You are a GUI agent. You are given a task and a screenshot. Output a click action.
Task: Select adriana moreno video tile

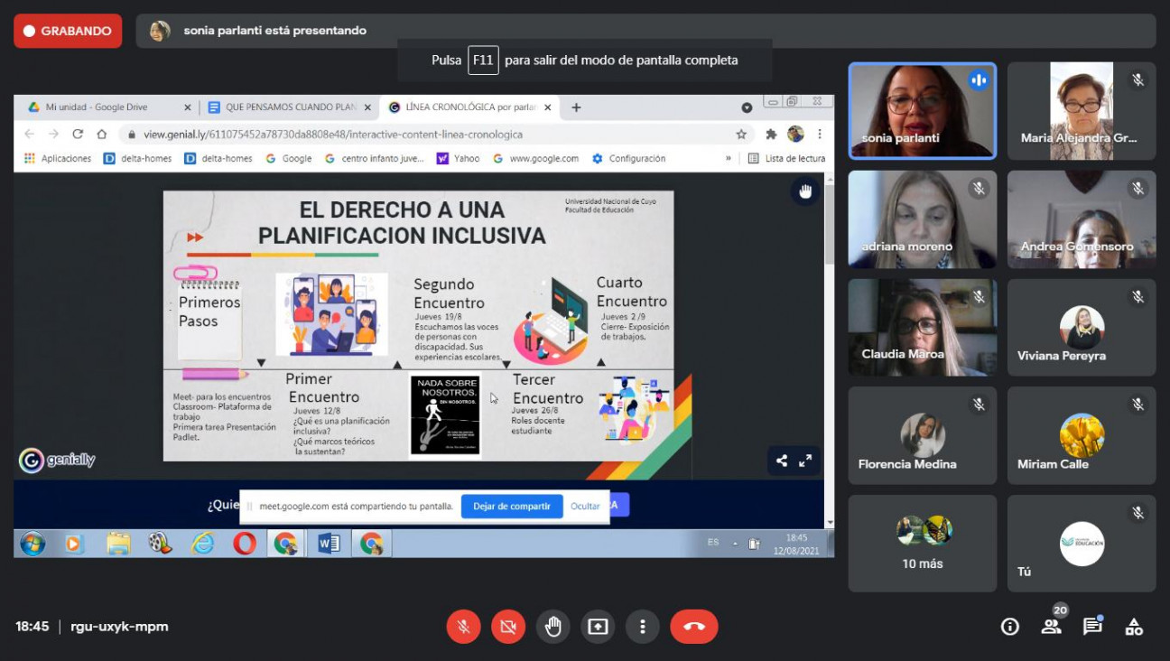click(922, 219)
